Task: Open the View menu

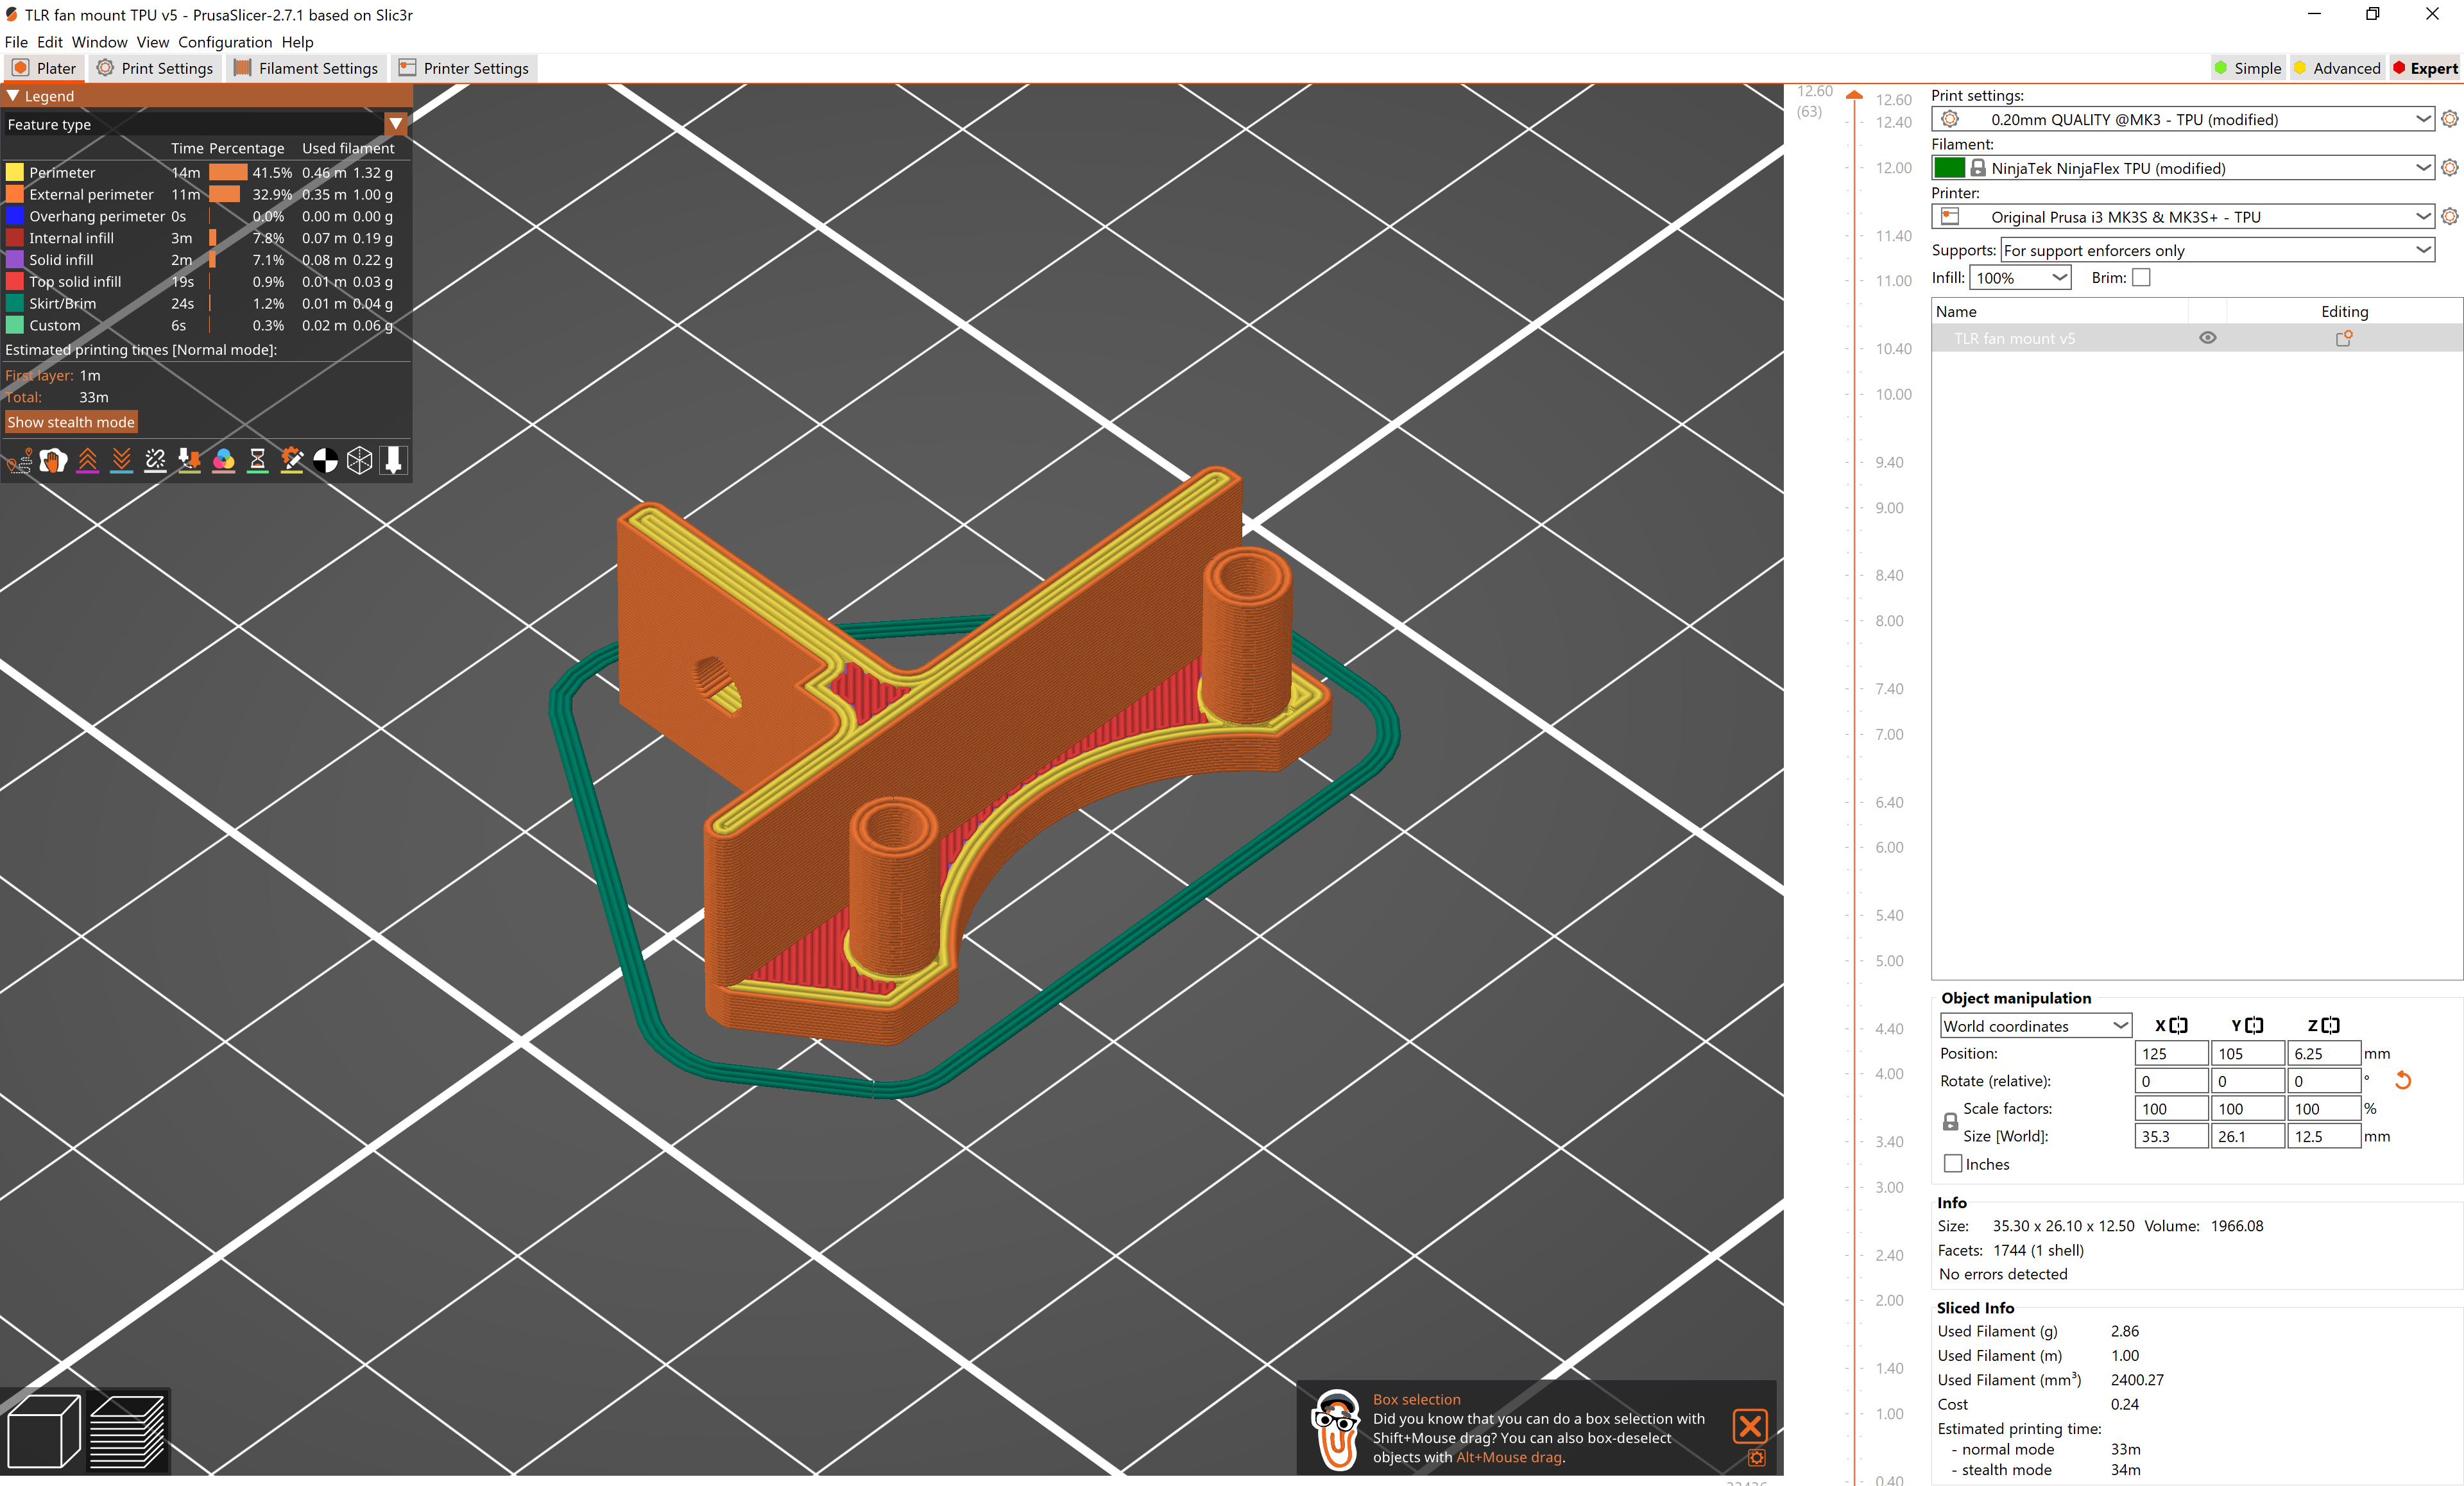Action: [x=153, y=42]
